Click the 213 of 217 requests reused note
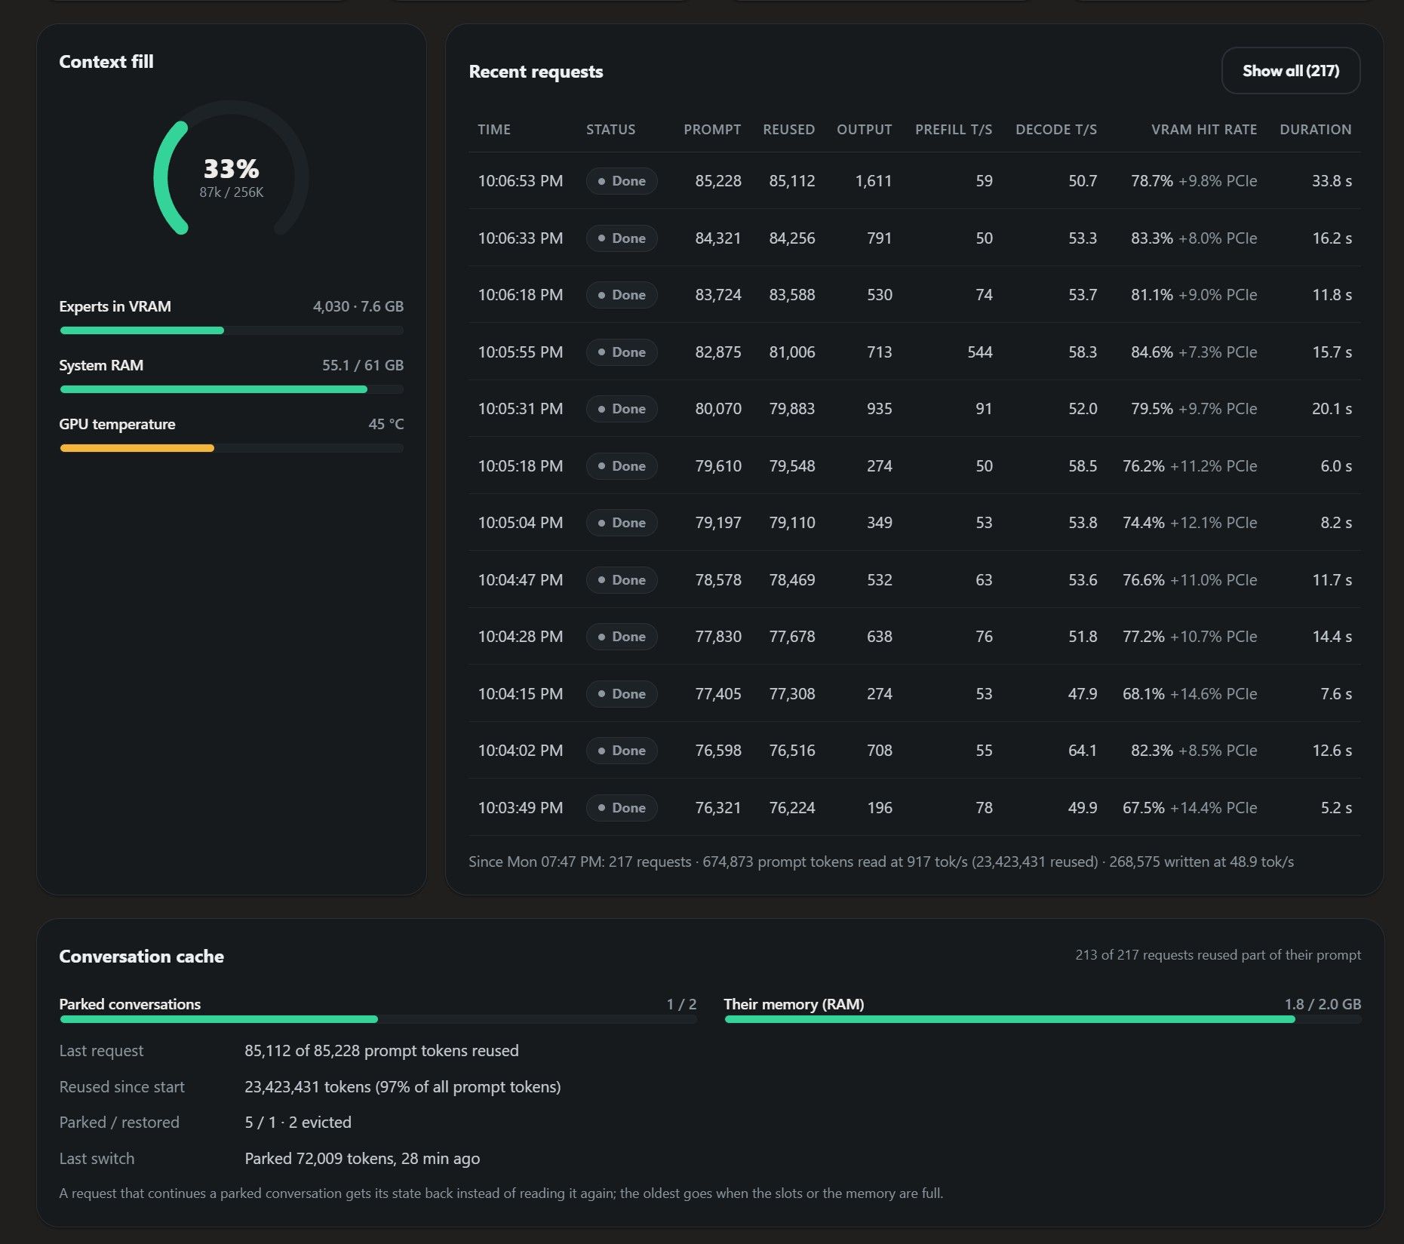Screen dimensions: 1404x1244 pos(1218,955)
